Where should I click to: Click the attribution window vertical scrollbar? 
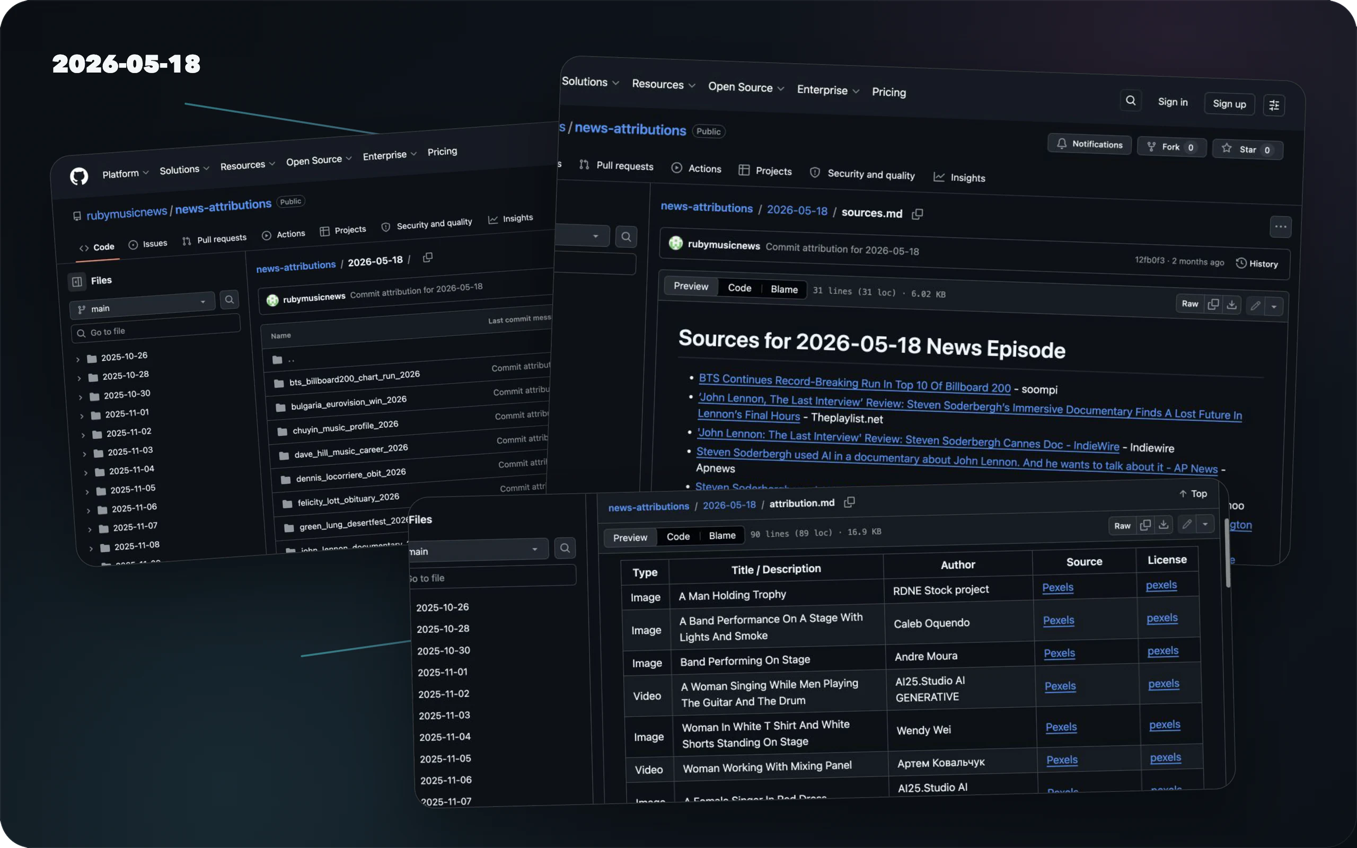click(x=1228, y=553)
